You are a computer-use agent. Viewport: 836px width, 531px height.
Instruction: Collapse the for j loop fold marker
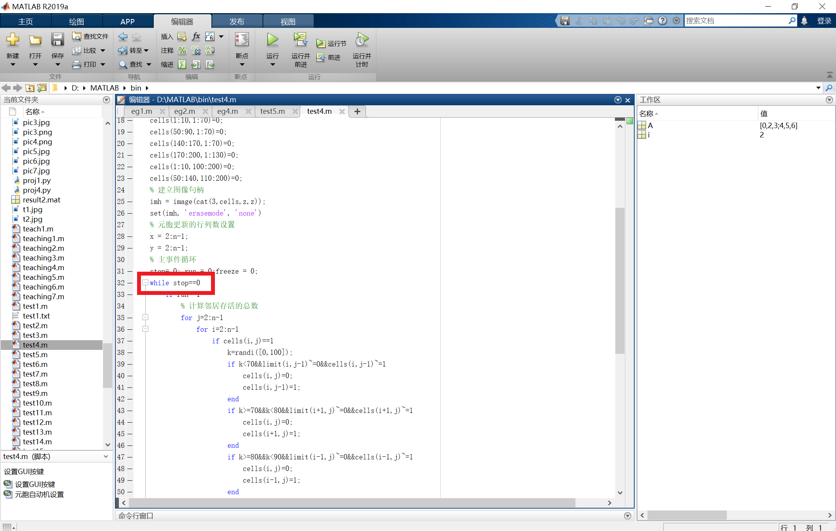click(146, 317)
